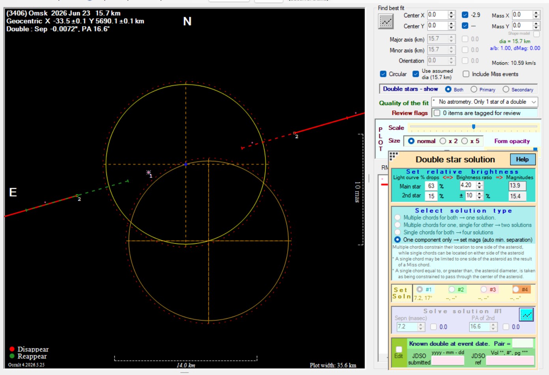Select solution #1 radio button
The image size is (549, 375).
click(x=420, y=289)
